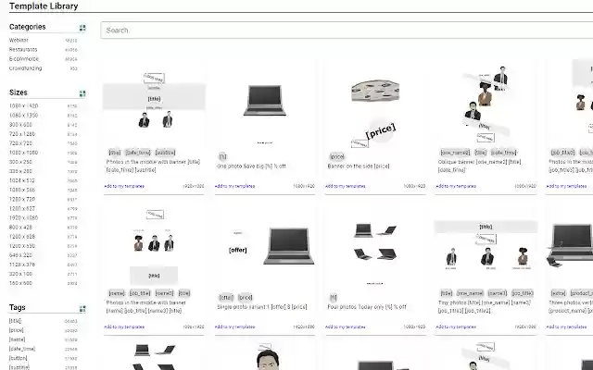This screenshot has height=370, width=593.
Task: Open the 'Oblique banner' template thumbnail
Action: coord(486,103)
